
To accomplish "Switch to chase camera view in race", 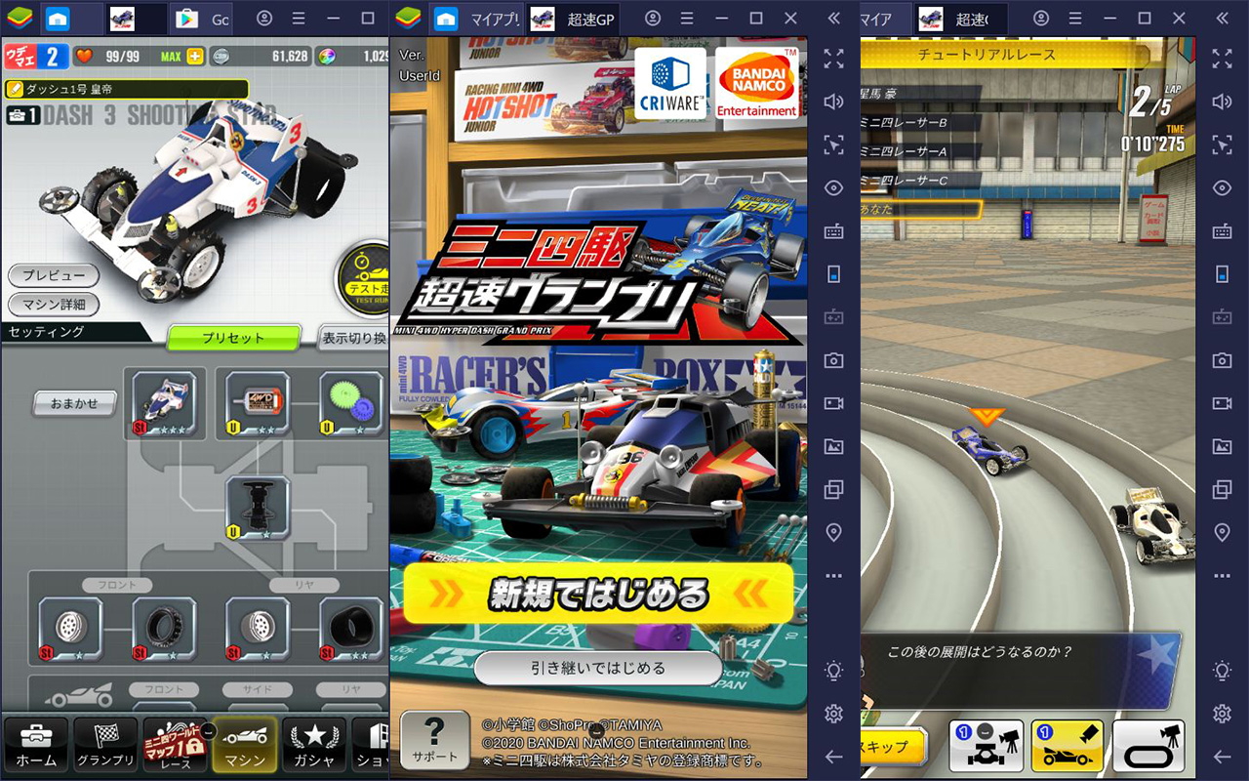I will click(x=986, y=747).
